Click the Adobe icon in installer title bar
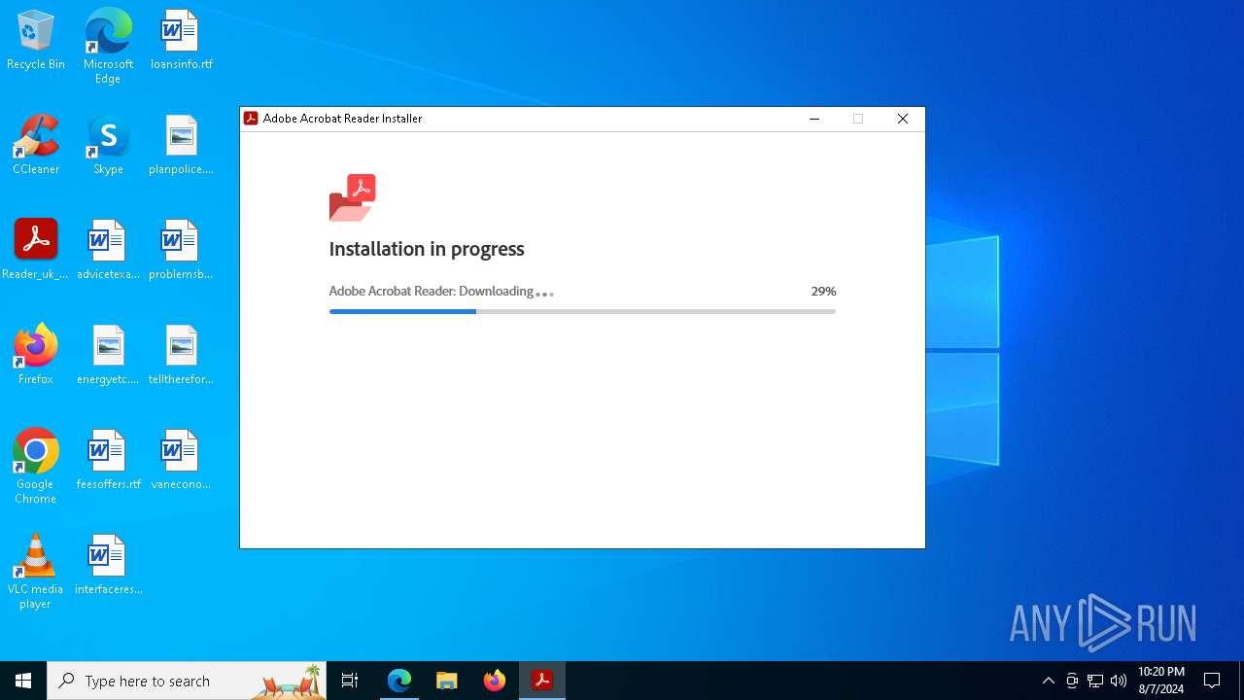This screenshot has width=1244, height=700. pos(251,119)
